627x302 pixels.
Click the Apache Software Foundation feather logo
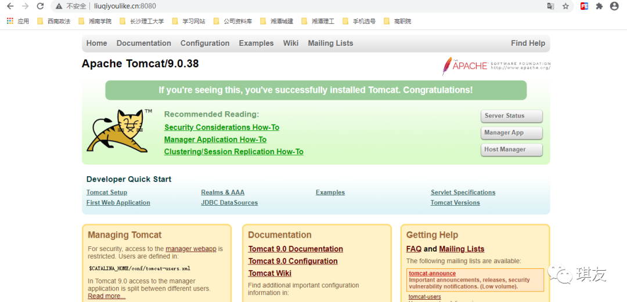click(x=496, y=66)
